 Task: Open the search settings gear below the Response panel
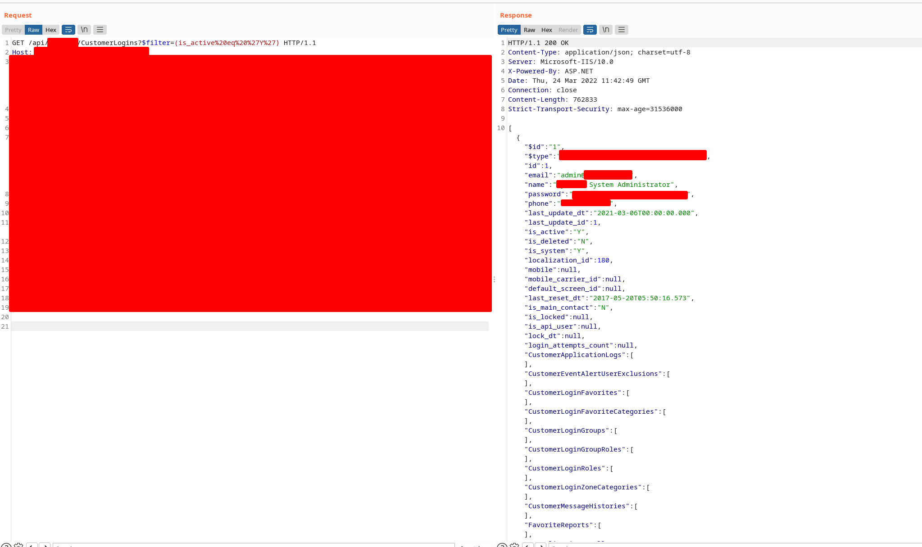click(514, 545)
